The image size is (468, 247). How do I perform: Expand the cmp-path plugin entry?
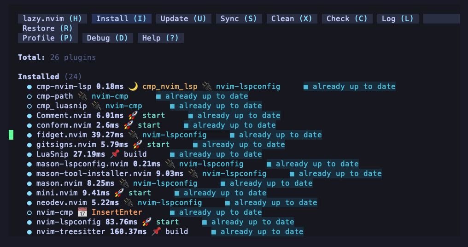coord(55,96)
